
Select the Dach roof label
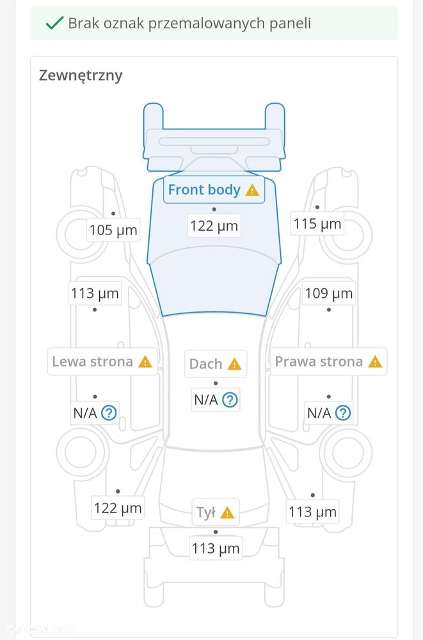click(x=205, y=364)
